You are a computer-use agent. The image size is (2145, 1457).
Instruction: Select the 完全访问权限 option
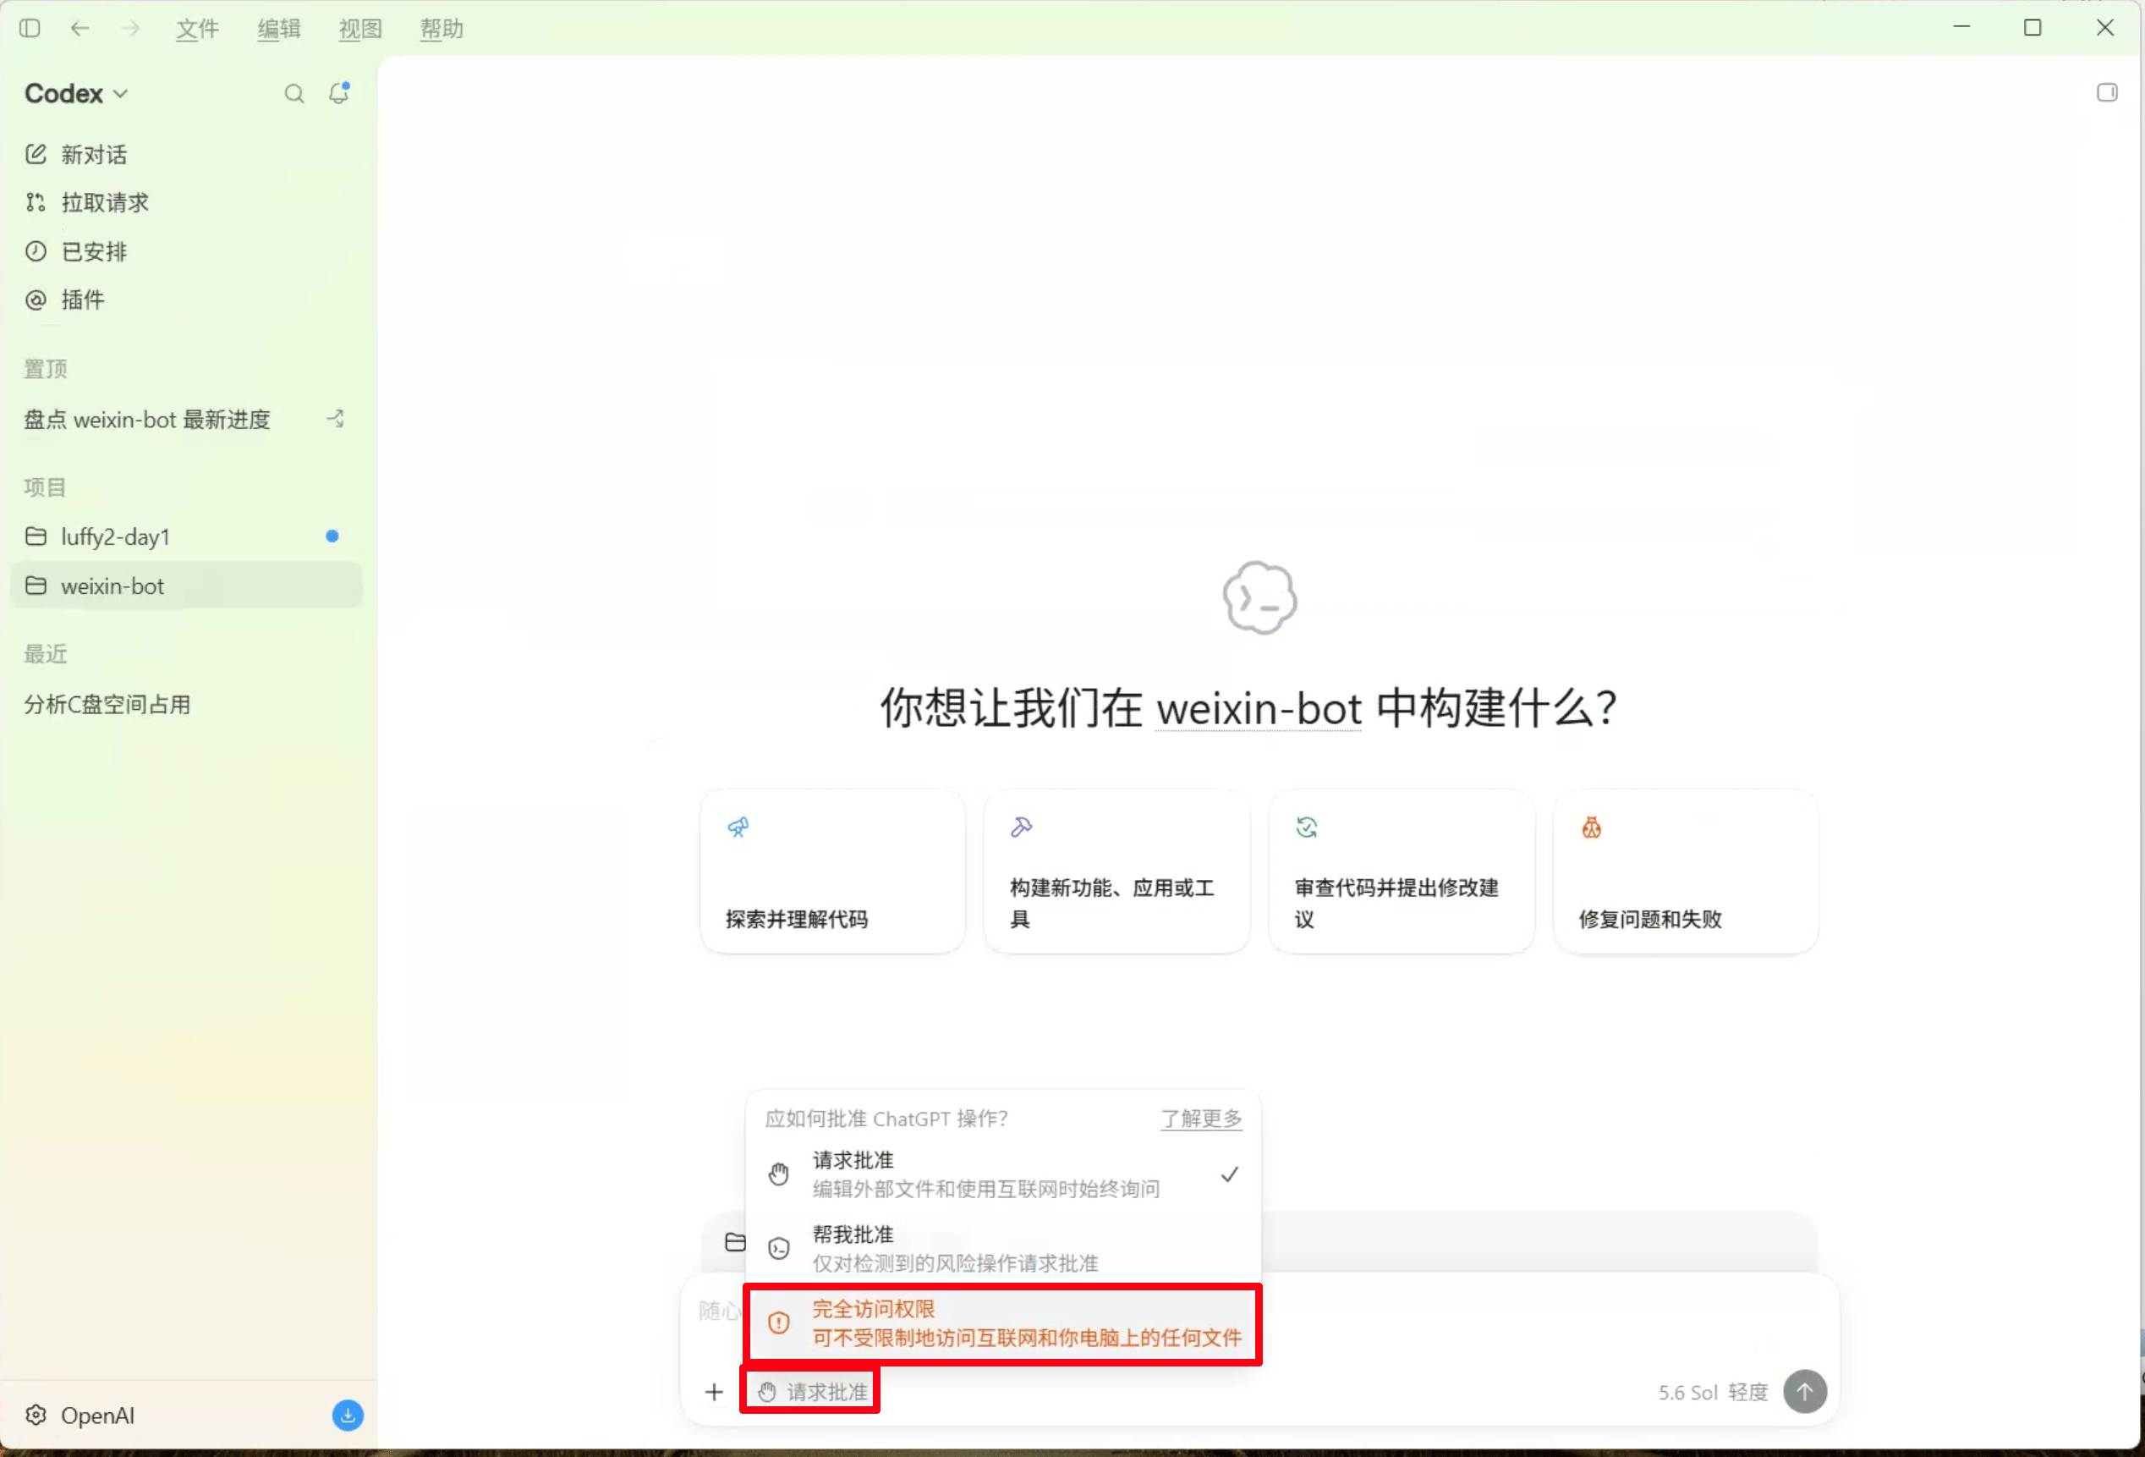click(x=1002, y=1323)
